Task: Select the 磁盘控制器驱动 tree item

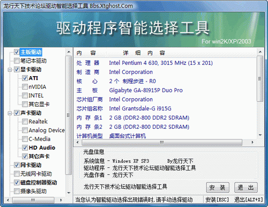Action: (x=39, y=182)
